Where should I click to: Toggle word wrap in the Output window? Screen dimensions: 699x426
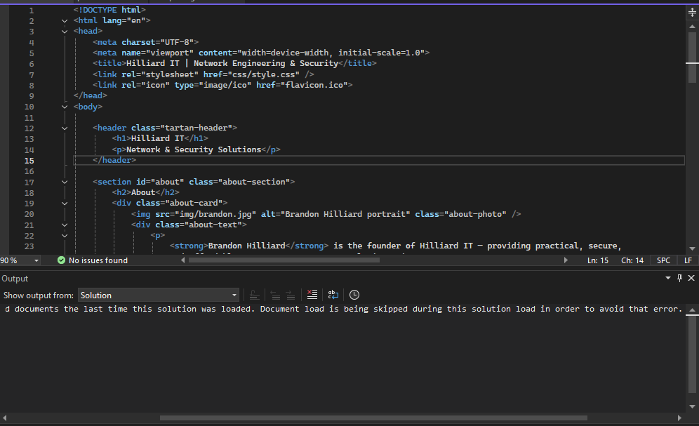(x=333, y=295)
